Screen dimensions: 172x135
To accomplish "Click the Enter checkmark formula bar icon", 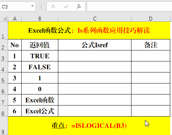I will (x=66, y=6).
